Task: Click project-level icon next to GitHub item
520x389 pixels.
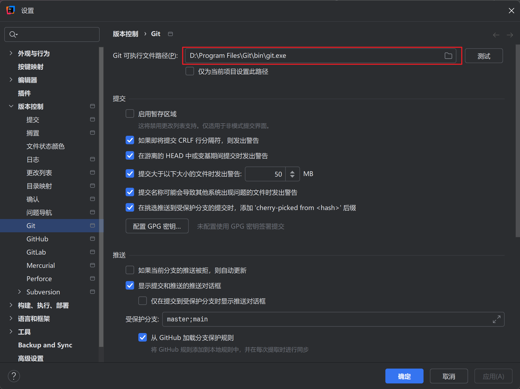Action: (92, 239)
